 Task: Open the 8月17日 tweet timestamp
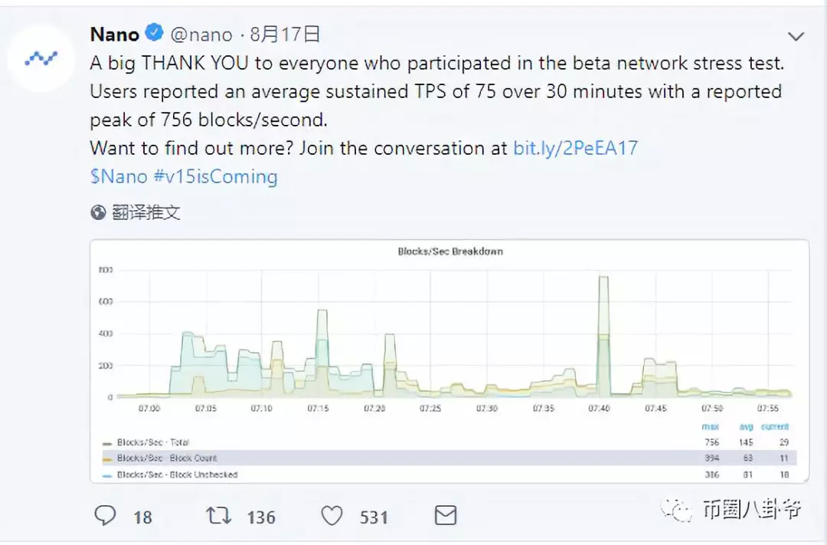285,34
